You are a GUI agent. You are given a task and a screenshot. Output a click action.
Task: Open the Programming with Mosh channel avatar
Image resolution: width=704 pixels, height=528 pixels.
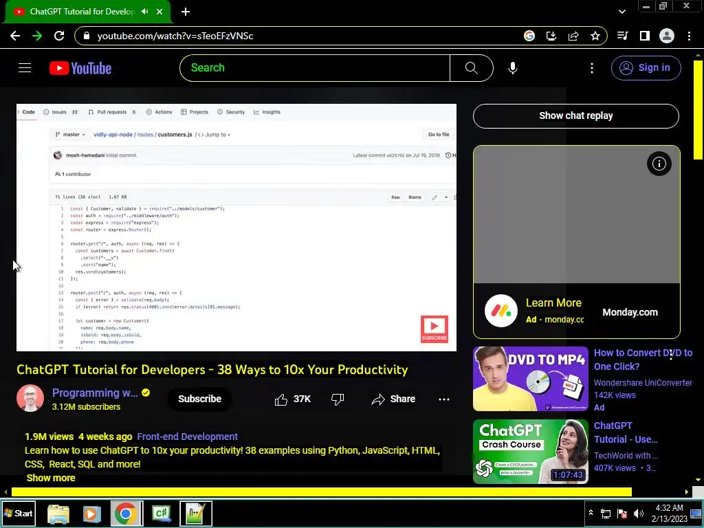pos(30,398)
